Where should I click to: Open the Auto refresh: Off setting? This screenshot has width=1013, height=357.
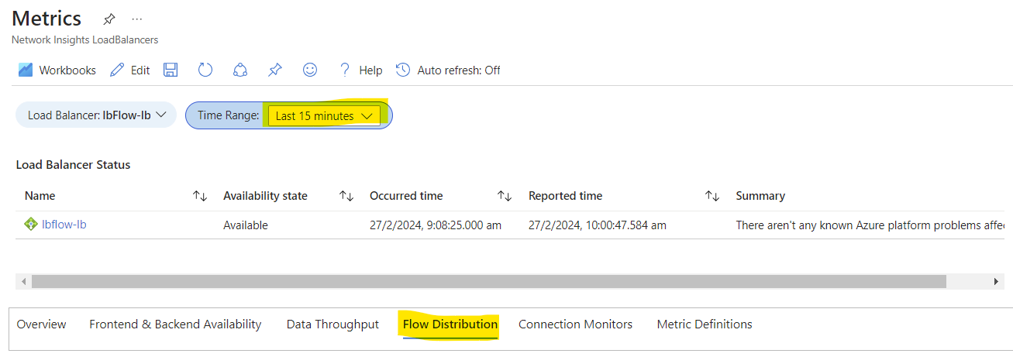click(x=448, y=70)
